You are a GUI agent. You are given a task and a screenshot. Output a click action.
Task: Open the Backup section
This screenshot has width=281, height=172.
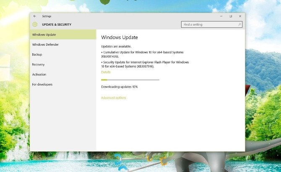pyautogui.click(x=63, y=55)
